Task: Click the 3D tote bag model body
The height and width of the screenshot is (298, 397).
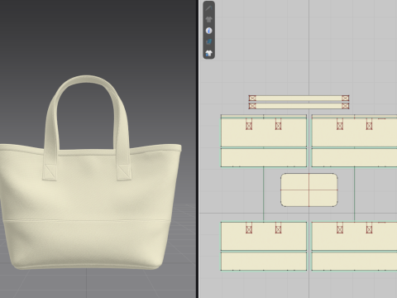Action: tap(88, 207)
